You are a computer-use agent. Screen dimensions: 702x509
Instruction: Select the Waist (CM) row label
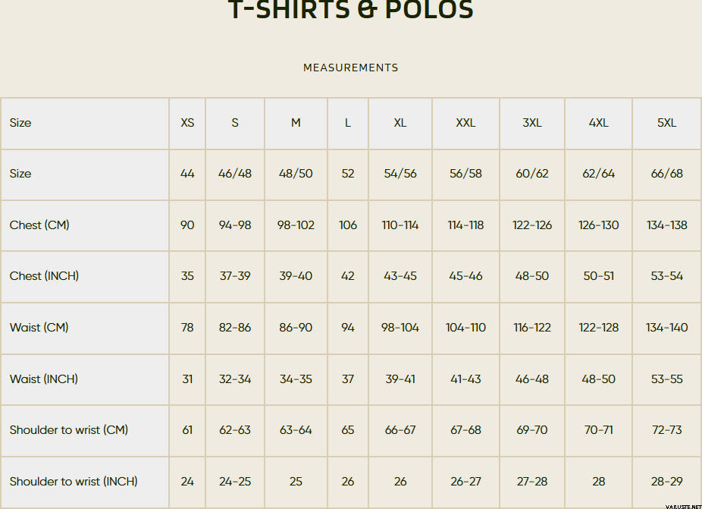tap(39, 328)
